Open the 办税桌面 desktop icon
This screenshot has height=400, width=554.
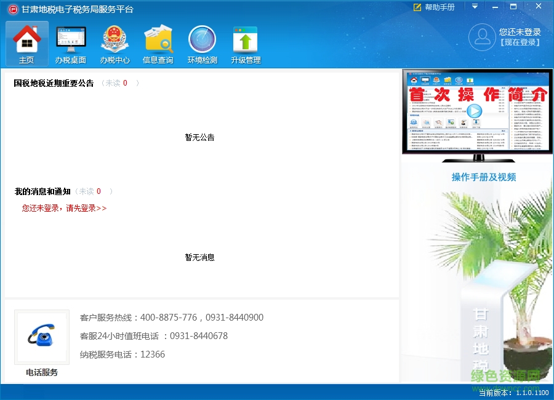(x=70, y=43)
